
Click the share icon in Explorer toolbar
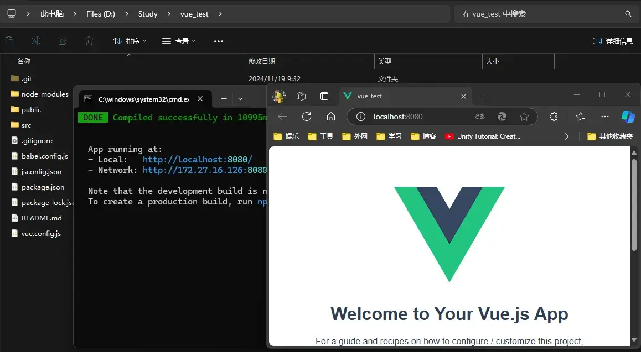click(63, 41)
